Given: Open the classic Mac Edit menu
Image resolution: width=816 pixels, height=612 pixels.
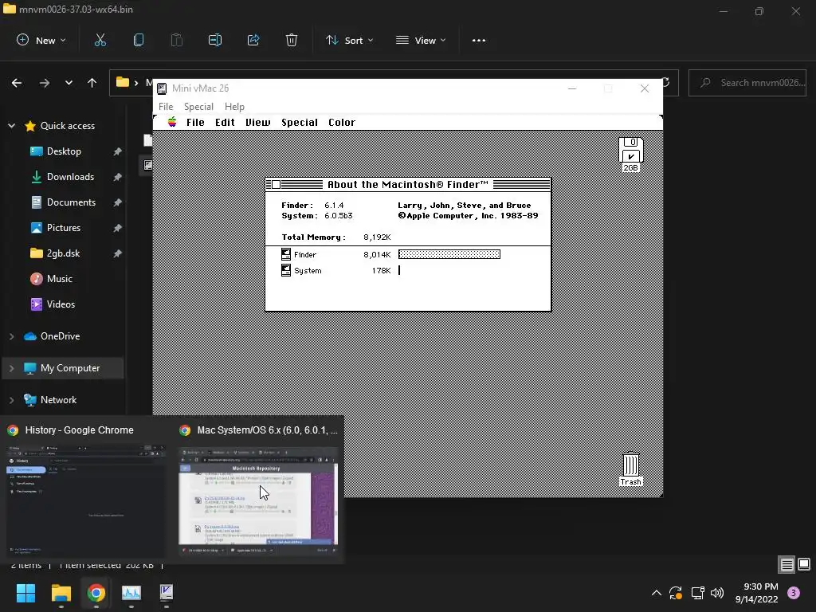Looking at the screenshot, I should 225,122.
